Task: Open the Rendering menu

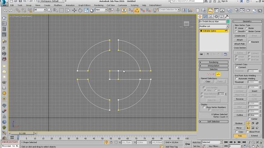Action: point(99,5)
